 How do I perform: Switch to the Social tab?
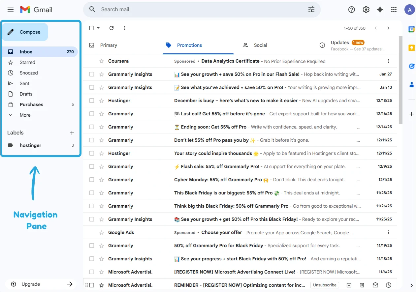coord(260,45)
